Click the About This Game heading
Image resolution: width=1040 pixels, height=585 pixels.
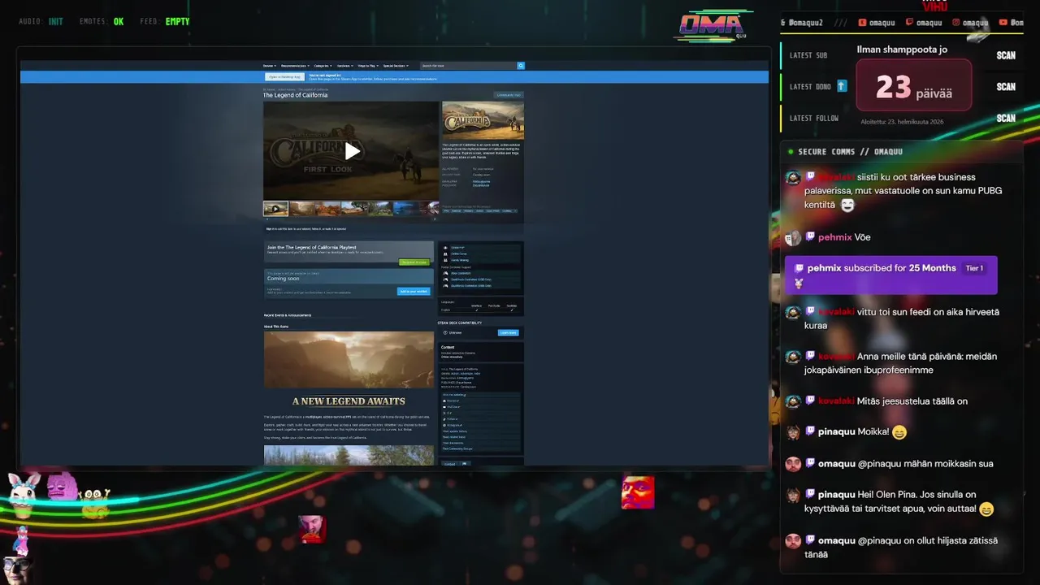point(276,327)
